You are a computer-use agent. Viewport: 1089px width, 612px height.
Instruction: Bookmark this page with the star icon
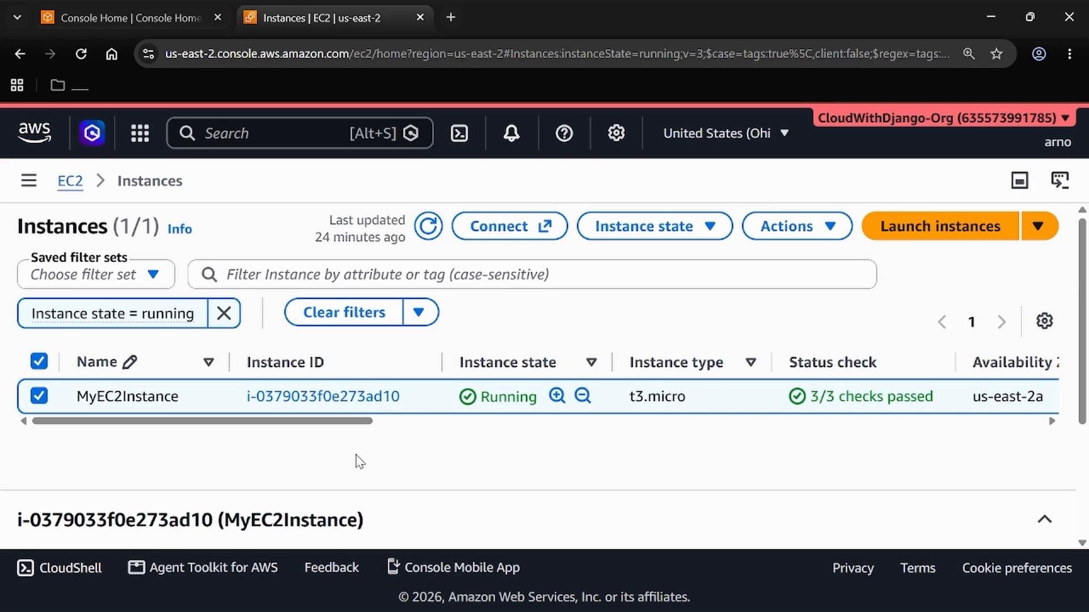[997, 54]
